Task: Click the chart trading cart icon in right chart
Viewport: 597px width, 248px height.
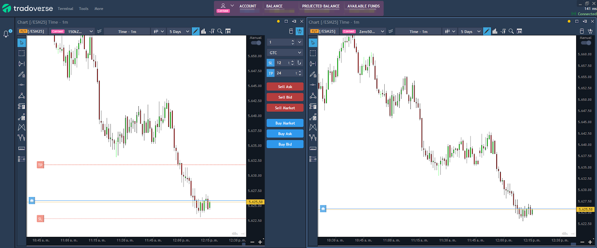Action: 590,31
